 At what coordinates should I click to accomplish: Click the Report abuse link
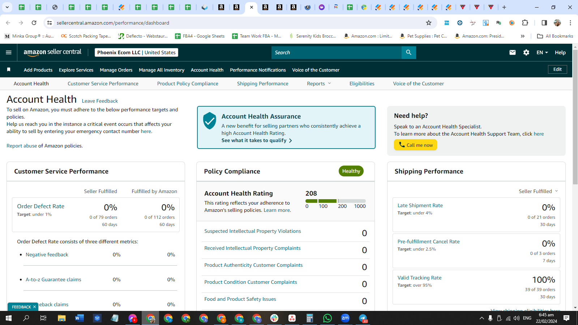[x=22, y=146]
